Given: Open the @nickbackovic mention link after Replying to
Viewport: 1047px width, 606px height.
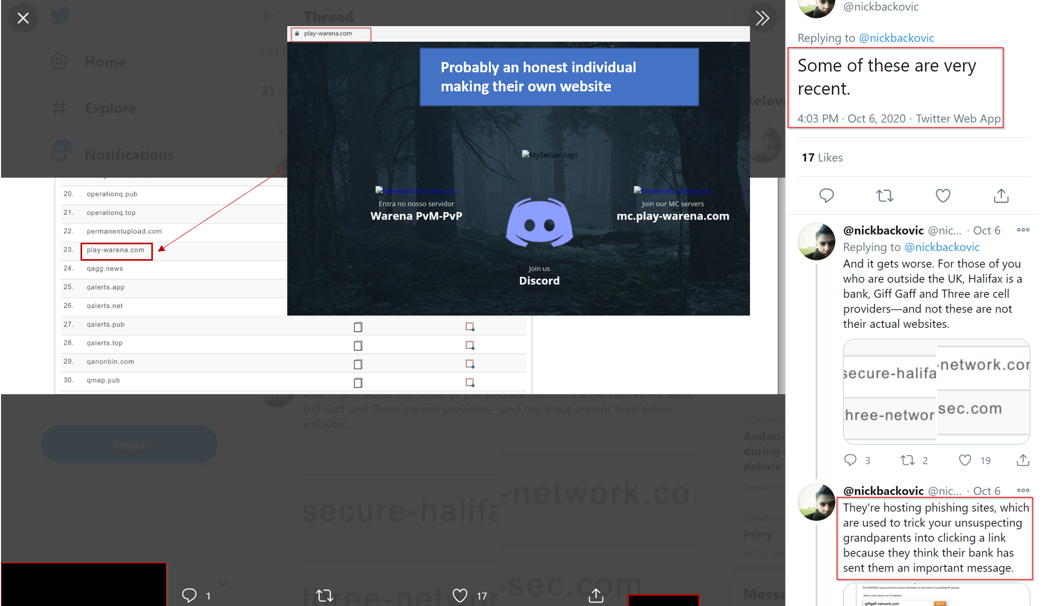Looking at the screenshot, I should coord(897,38).
